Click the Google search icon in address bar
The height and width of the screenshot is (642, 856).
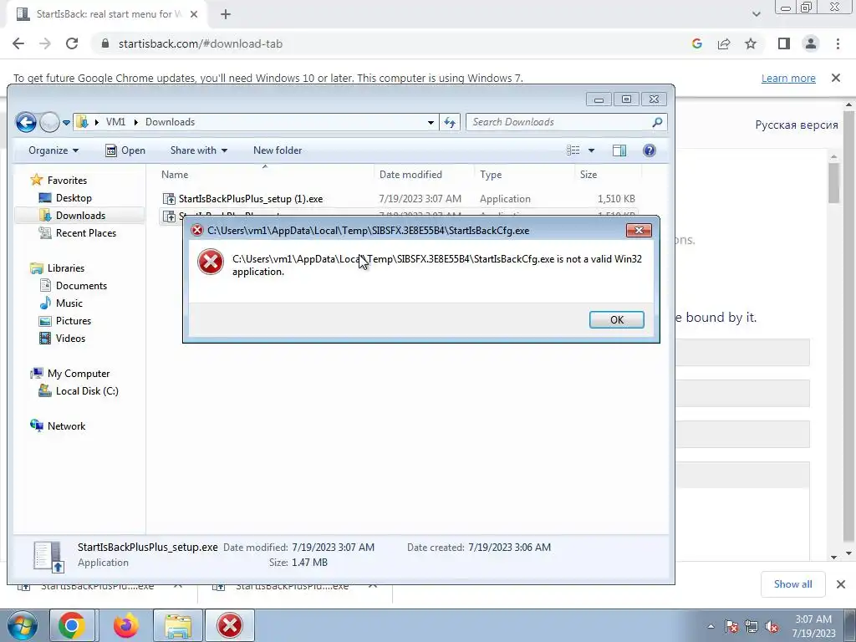(696, 43)
